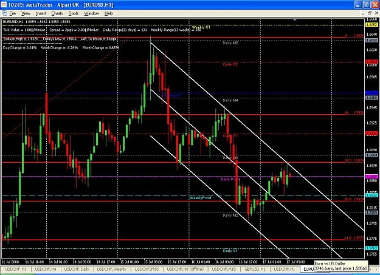380x275 pixels.
Task: Click the yellow 1.6052 price label
Action: (371, 25)
